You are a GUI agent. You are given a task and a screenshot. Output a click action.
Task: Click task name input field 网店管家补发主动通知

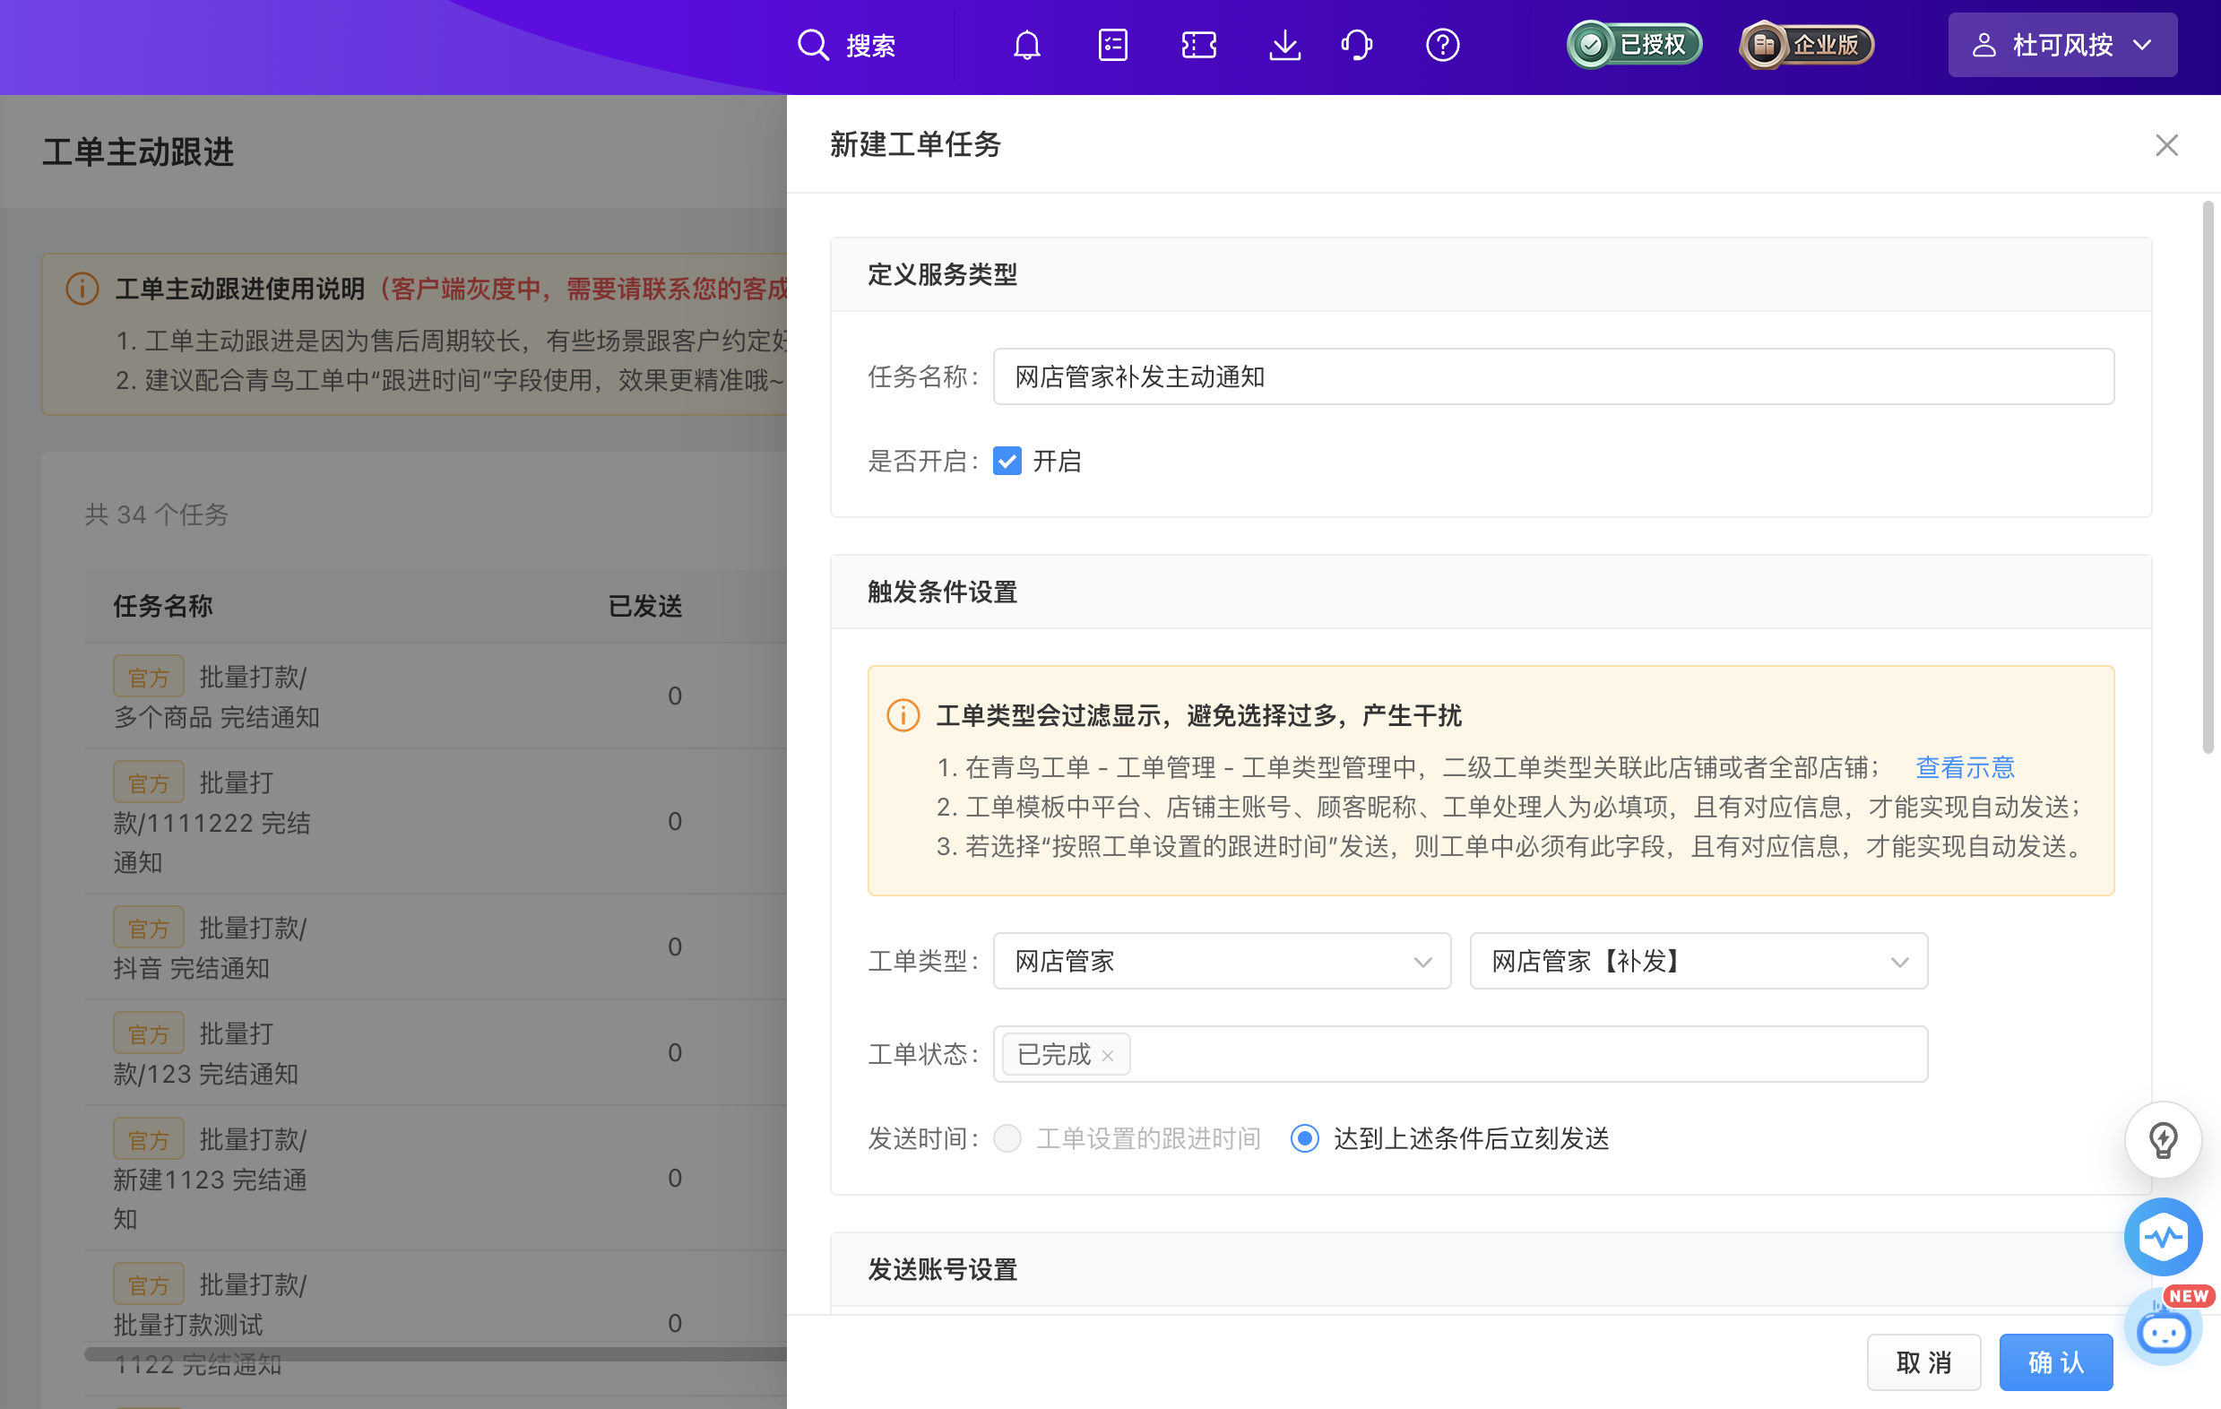click(x=1552, y=377)
